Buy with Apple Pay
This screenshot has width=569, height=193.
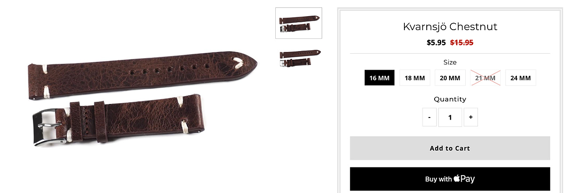pyautogui.click(x=450, y=179)
